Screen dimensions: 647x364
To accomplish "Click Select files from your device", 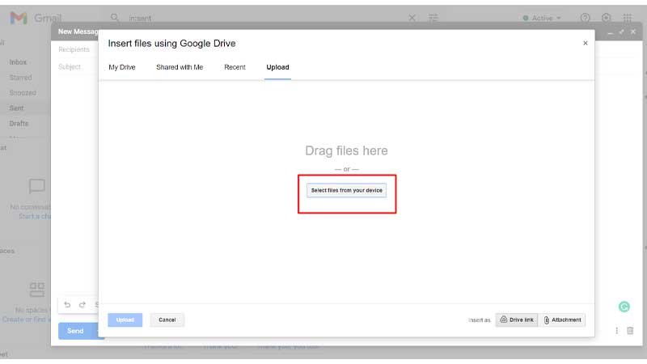I will 347,190.
